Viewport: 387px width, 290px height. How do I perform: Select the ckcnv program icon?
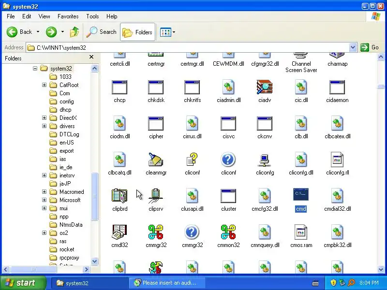click(265, 123)
